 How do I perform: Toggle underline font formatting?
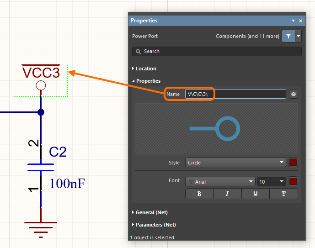click(255, 194)
